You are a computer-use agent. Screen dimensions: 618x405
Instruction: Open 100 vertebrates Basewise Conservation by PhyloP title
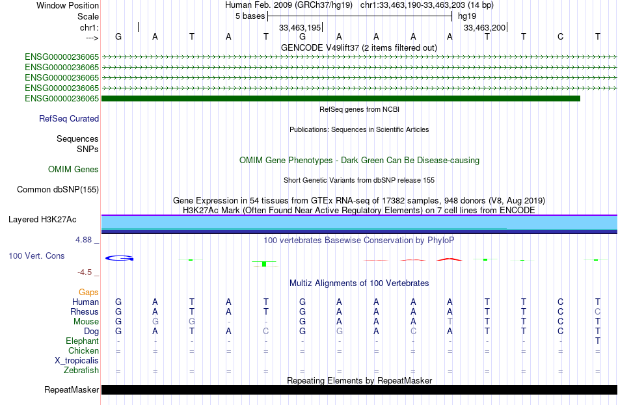(x=359, y=241)
